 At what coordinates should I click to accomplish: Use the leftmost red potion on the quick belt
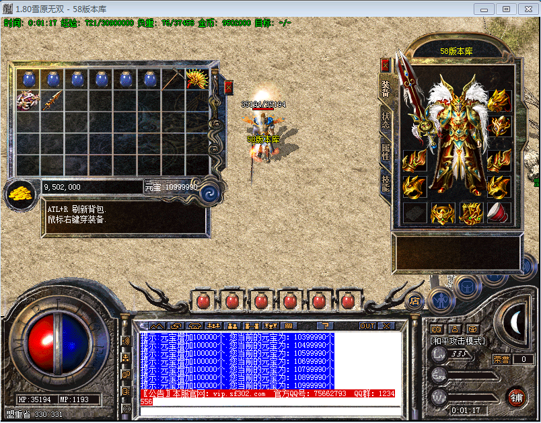(203, 302)
